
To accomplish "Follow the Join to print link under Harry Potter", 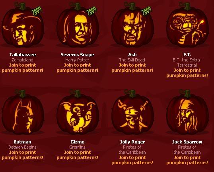I will (78, 68).
